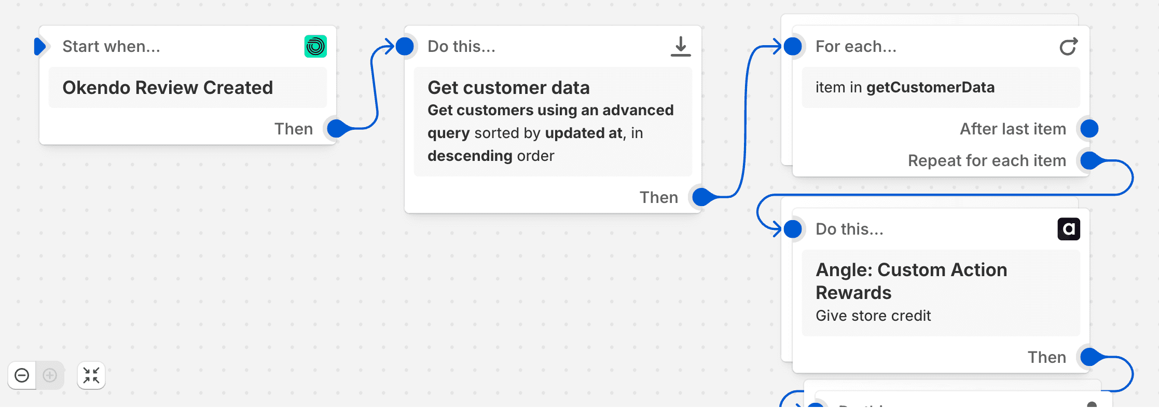Click the Repeat for each item connector
This screenshot has width=1159, height=408.
click(x=1089, y=160)
